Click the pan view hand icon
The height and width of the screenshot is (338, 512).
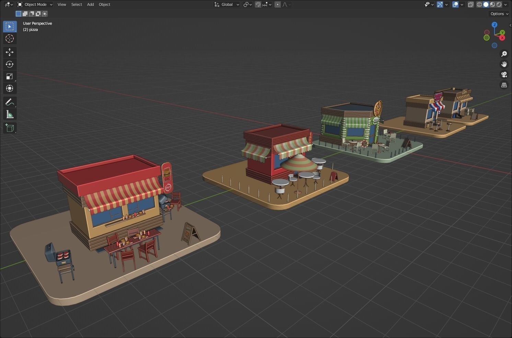coord(504,64)
